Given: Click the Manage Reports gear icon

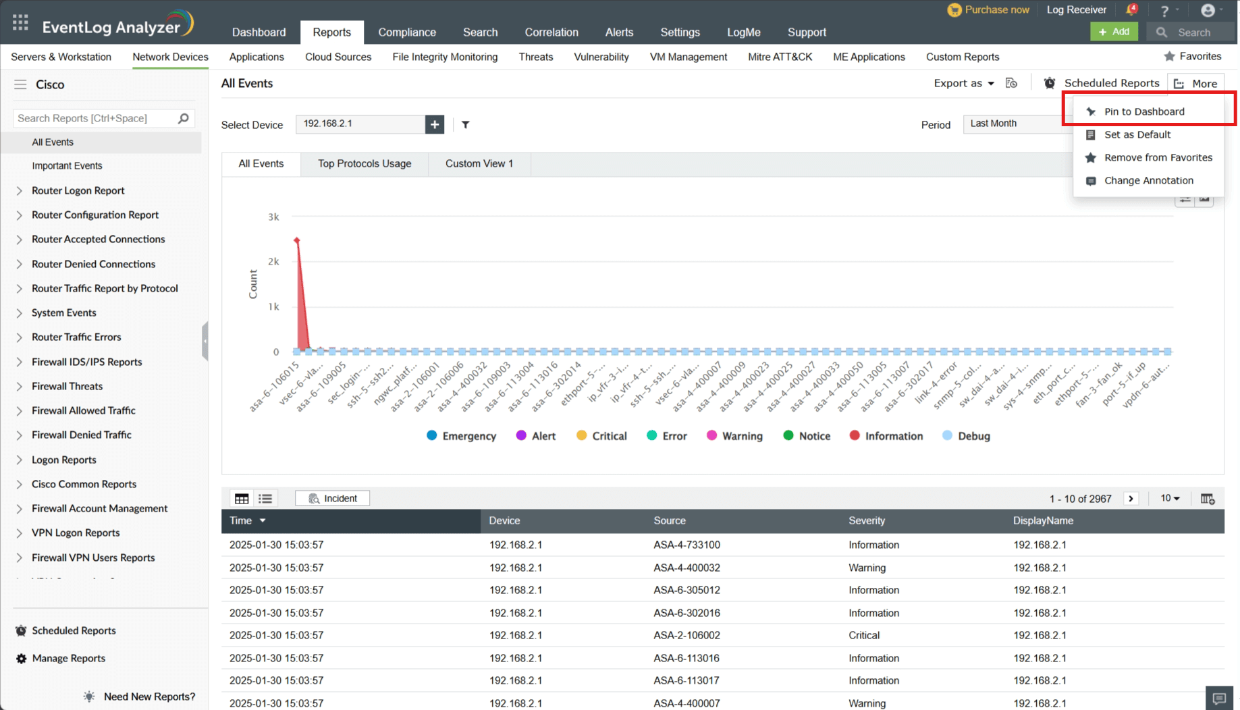Looking at the screenshot, I should coord(22,659).
